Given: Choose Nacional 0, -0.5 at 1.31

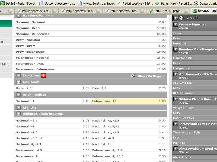Looking at the screenshot, I should [52, 144].
